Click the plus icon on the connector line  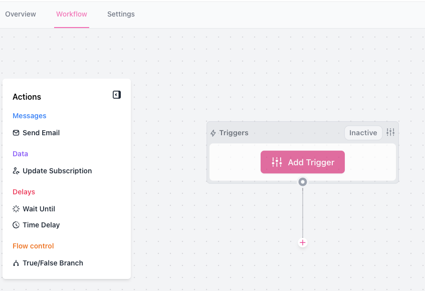click(x=303, y=242)
